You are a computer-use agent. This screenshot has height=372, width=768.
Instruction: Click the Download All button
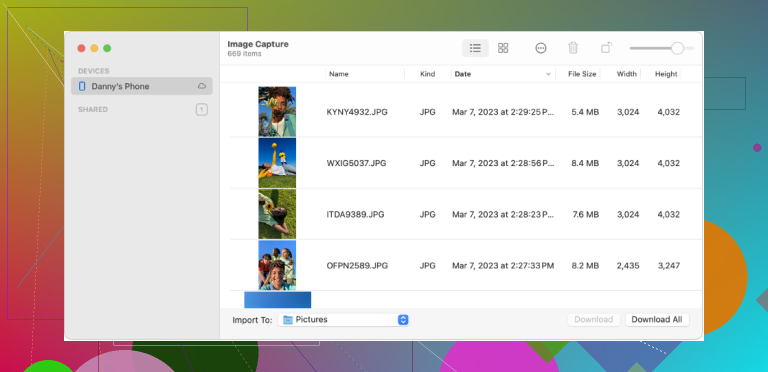[x=656, y=319]
